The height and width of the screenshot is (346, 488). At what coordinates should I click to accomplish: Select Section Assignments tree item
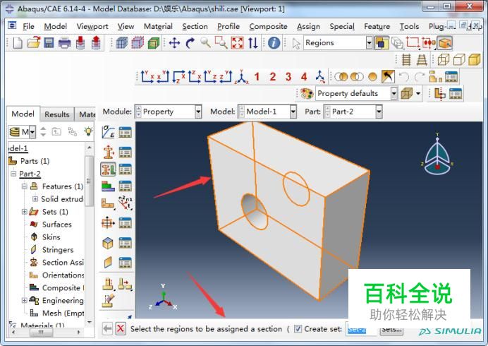pos(63,263)
